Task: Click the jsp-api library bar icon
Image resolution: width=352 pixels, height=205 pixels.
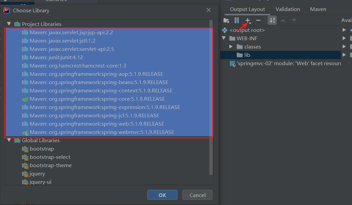Action: pyautogui.click(x=25, y=33)
